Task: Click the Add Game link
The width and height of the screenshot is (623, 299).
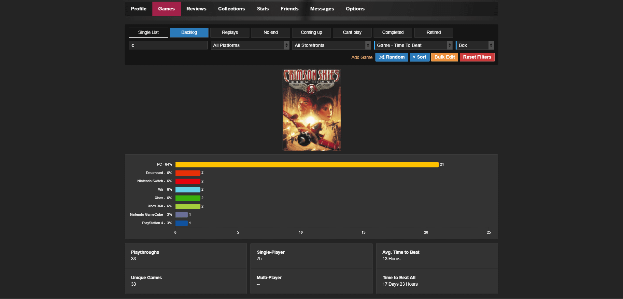Action: click(361, 57)
